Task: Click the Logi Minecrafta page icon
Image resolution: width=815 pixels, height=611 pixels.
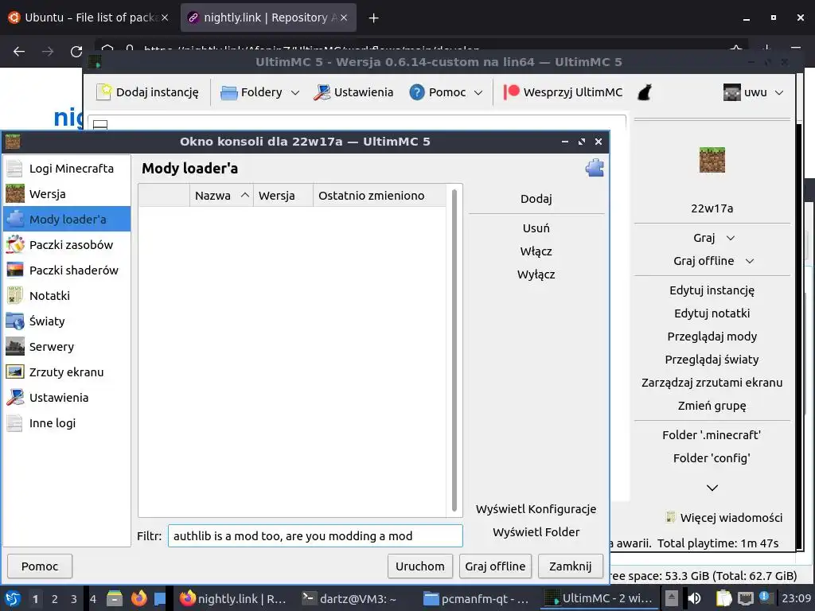Action: click(14, 169)
